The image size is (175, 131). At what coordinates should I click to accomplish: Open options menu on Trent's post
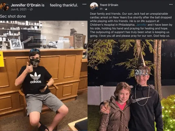tap(171, 4)
